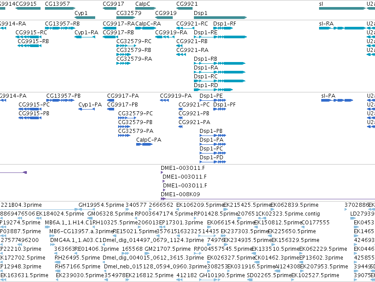Viewport: 375px width, 282px height.
Task: Click protein CG9921-PA
Action: click(181, 127)
